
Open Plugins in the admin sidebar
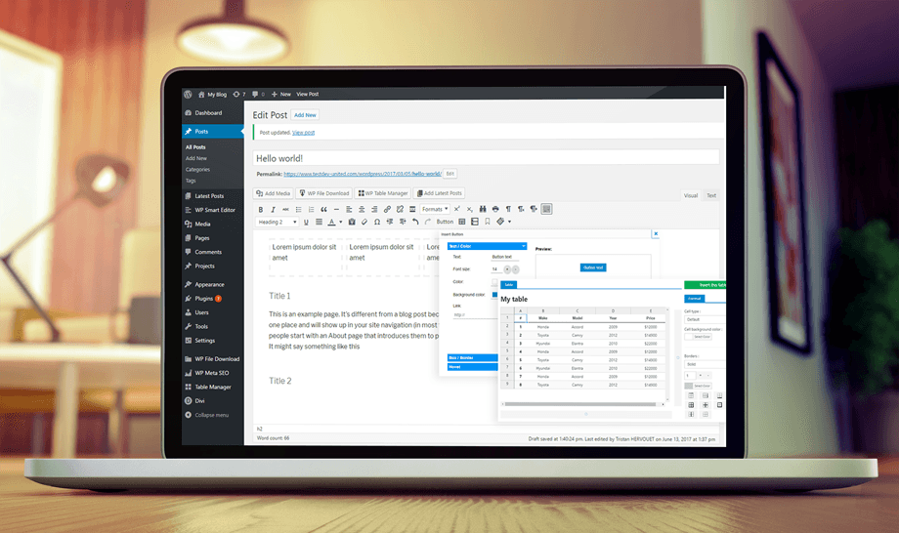[204, 298]
